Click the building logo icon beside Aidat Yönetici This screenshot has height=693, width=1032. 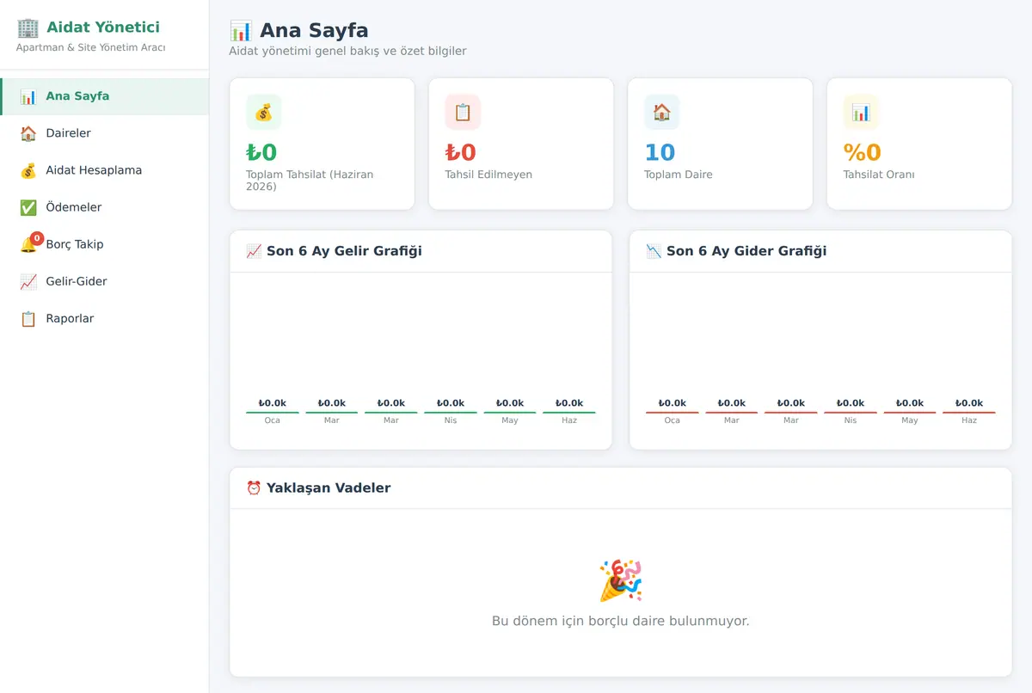[x=28, y=28]
